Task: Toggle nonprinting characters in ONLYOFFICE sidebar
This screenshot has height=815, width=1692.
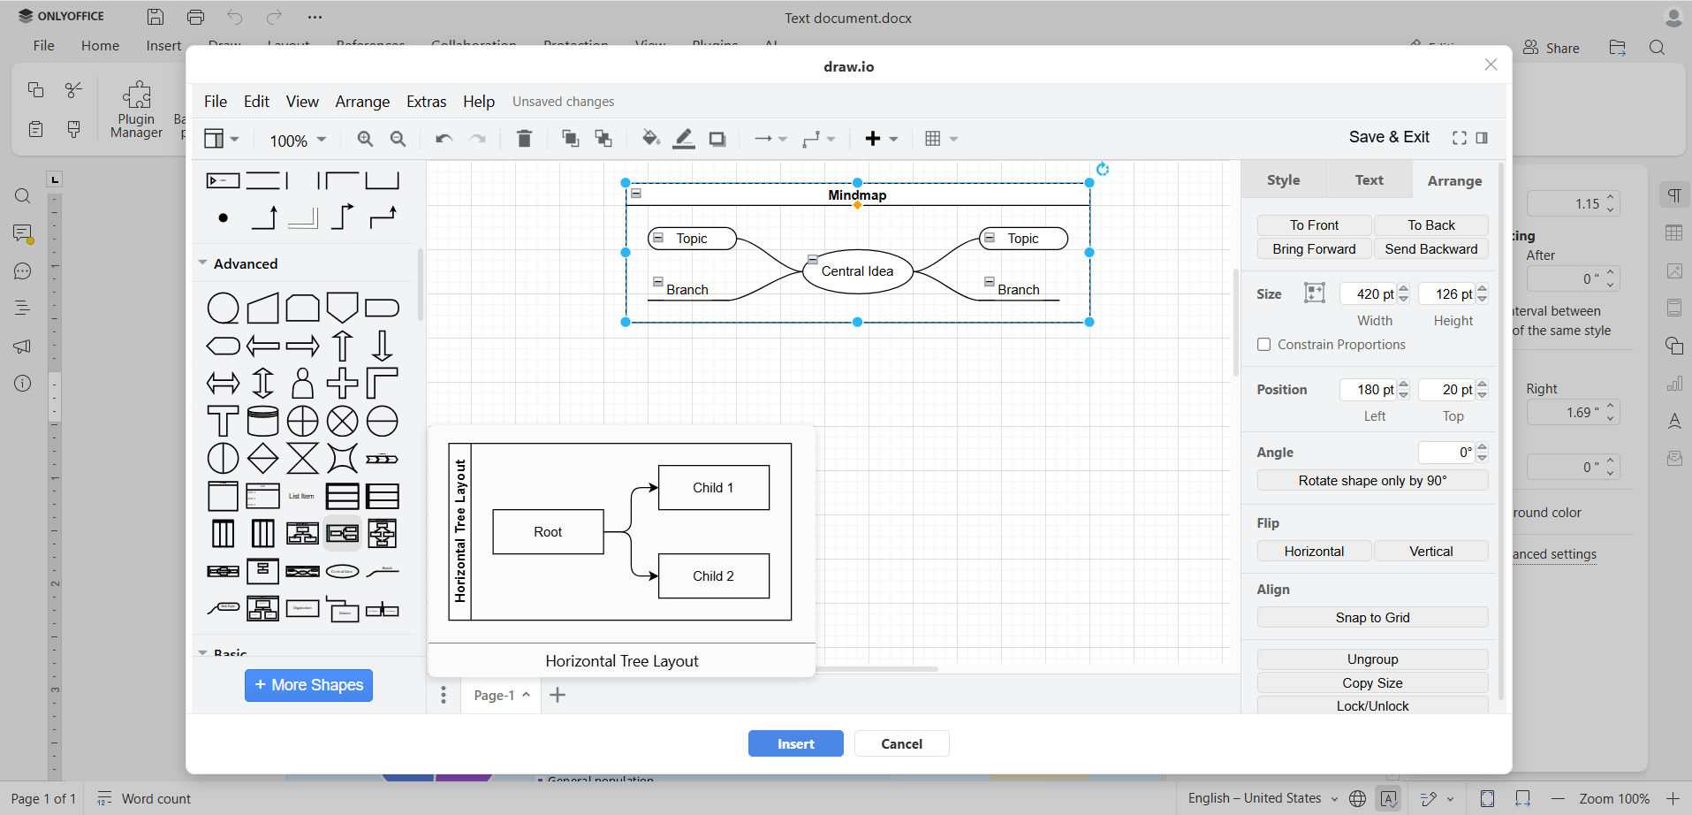Action: [1673, 195]
